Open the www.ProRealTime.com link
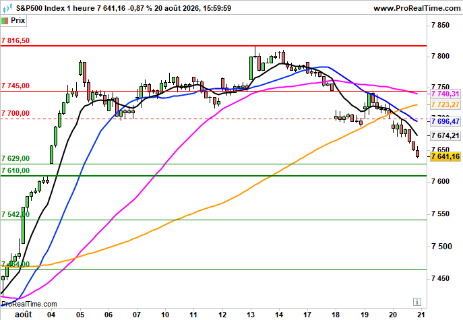This screenshot has width=463, height=320. tap(416, 8)
